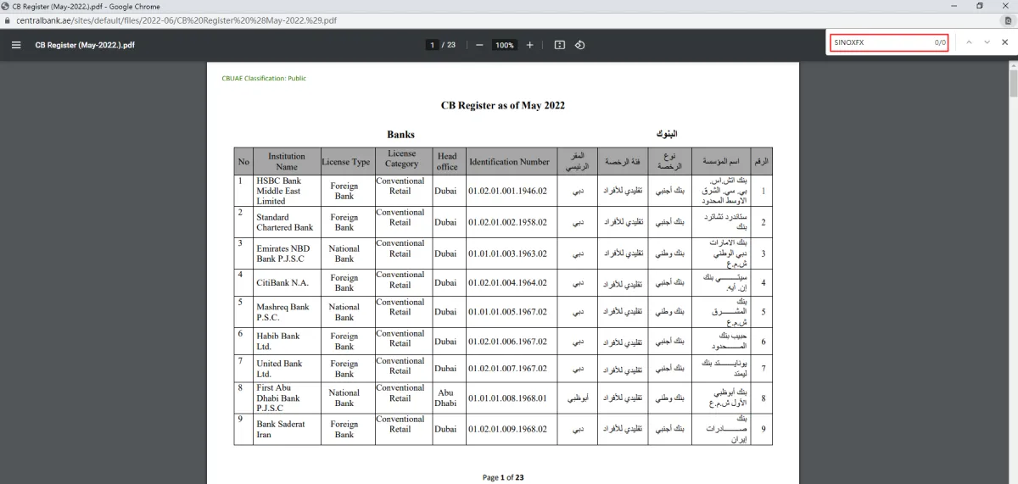Click Abu Dhabi head office cell

coord(448,398)
